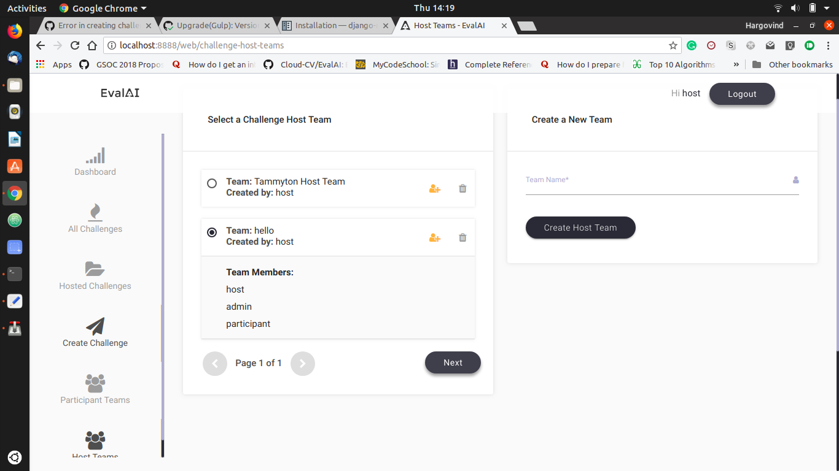
Task: Click Create Host Team button
Action: pos(580,228)
